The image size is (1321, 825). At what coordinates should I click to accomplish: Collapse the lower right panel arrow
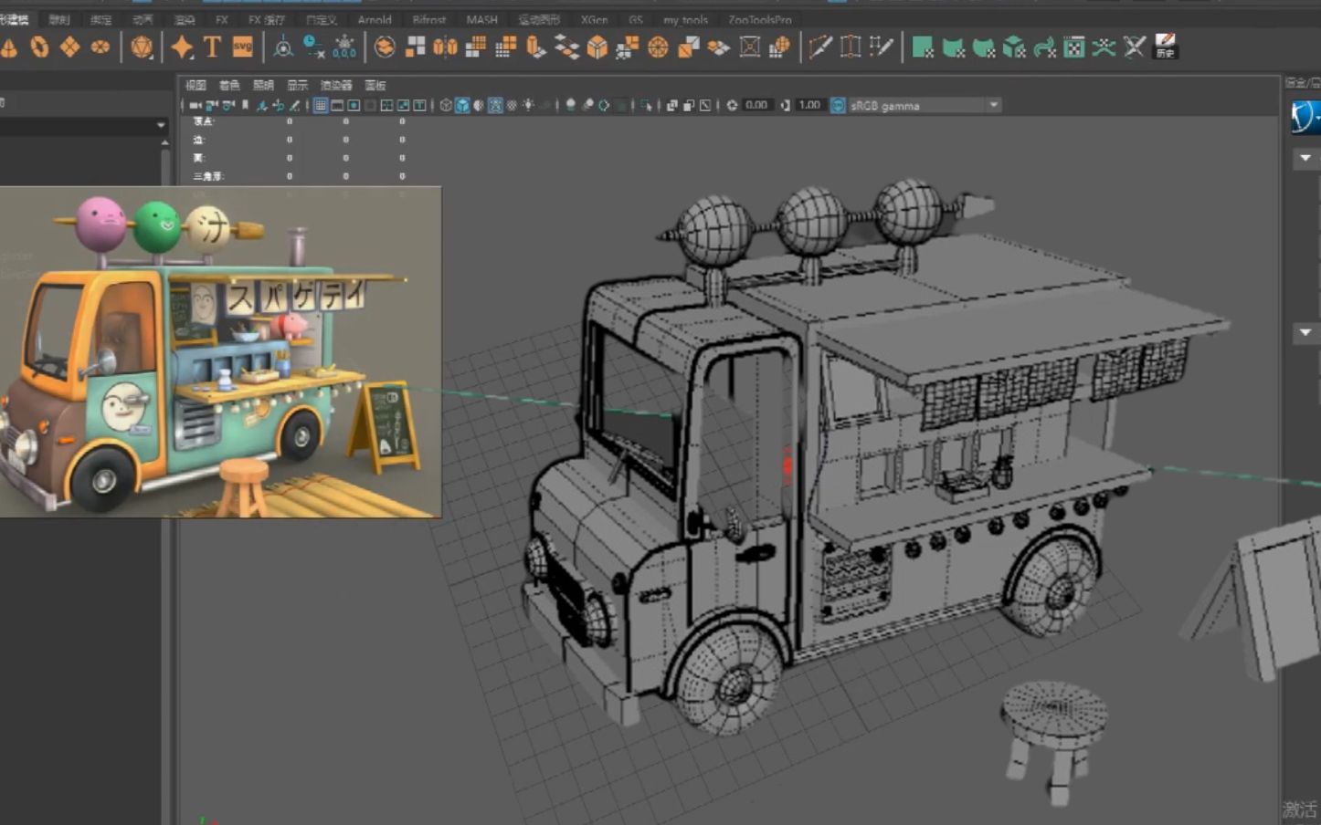pos(1305,334)
